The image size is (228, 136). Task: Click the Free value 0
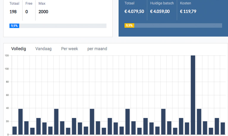click(x=27, y=12)
